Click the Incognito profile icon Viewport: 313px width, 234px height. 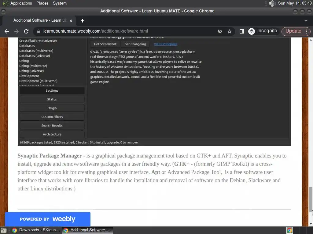point(251,31)
